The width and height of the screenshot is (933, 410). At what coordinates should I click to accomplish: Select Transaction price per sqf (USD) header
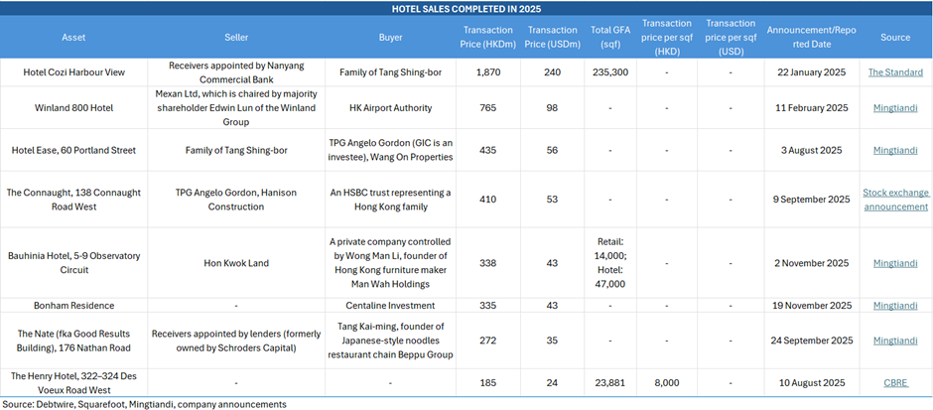pyautogui.click(x=731, y=37)
